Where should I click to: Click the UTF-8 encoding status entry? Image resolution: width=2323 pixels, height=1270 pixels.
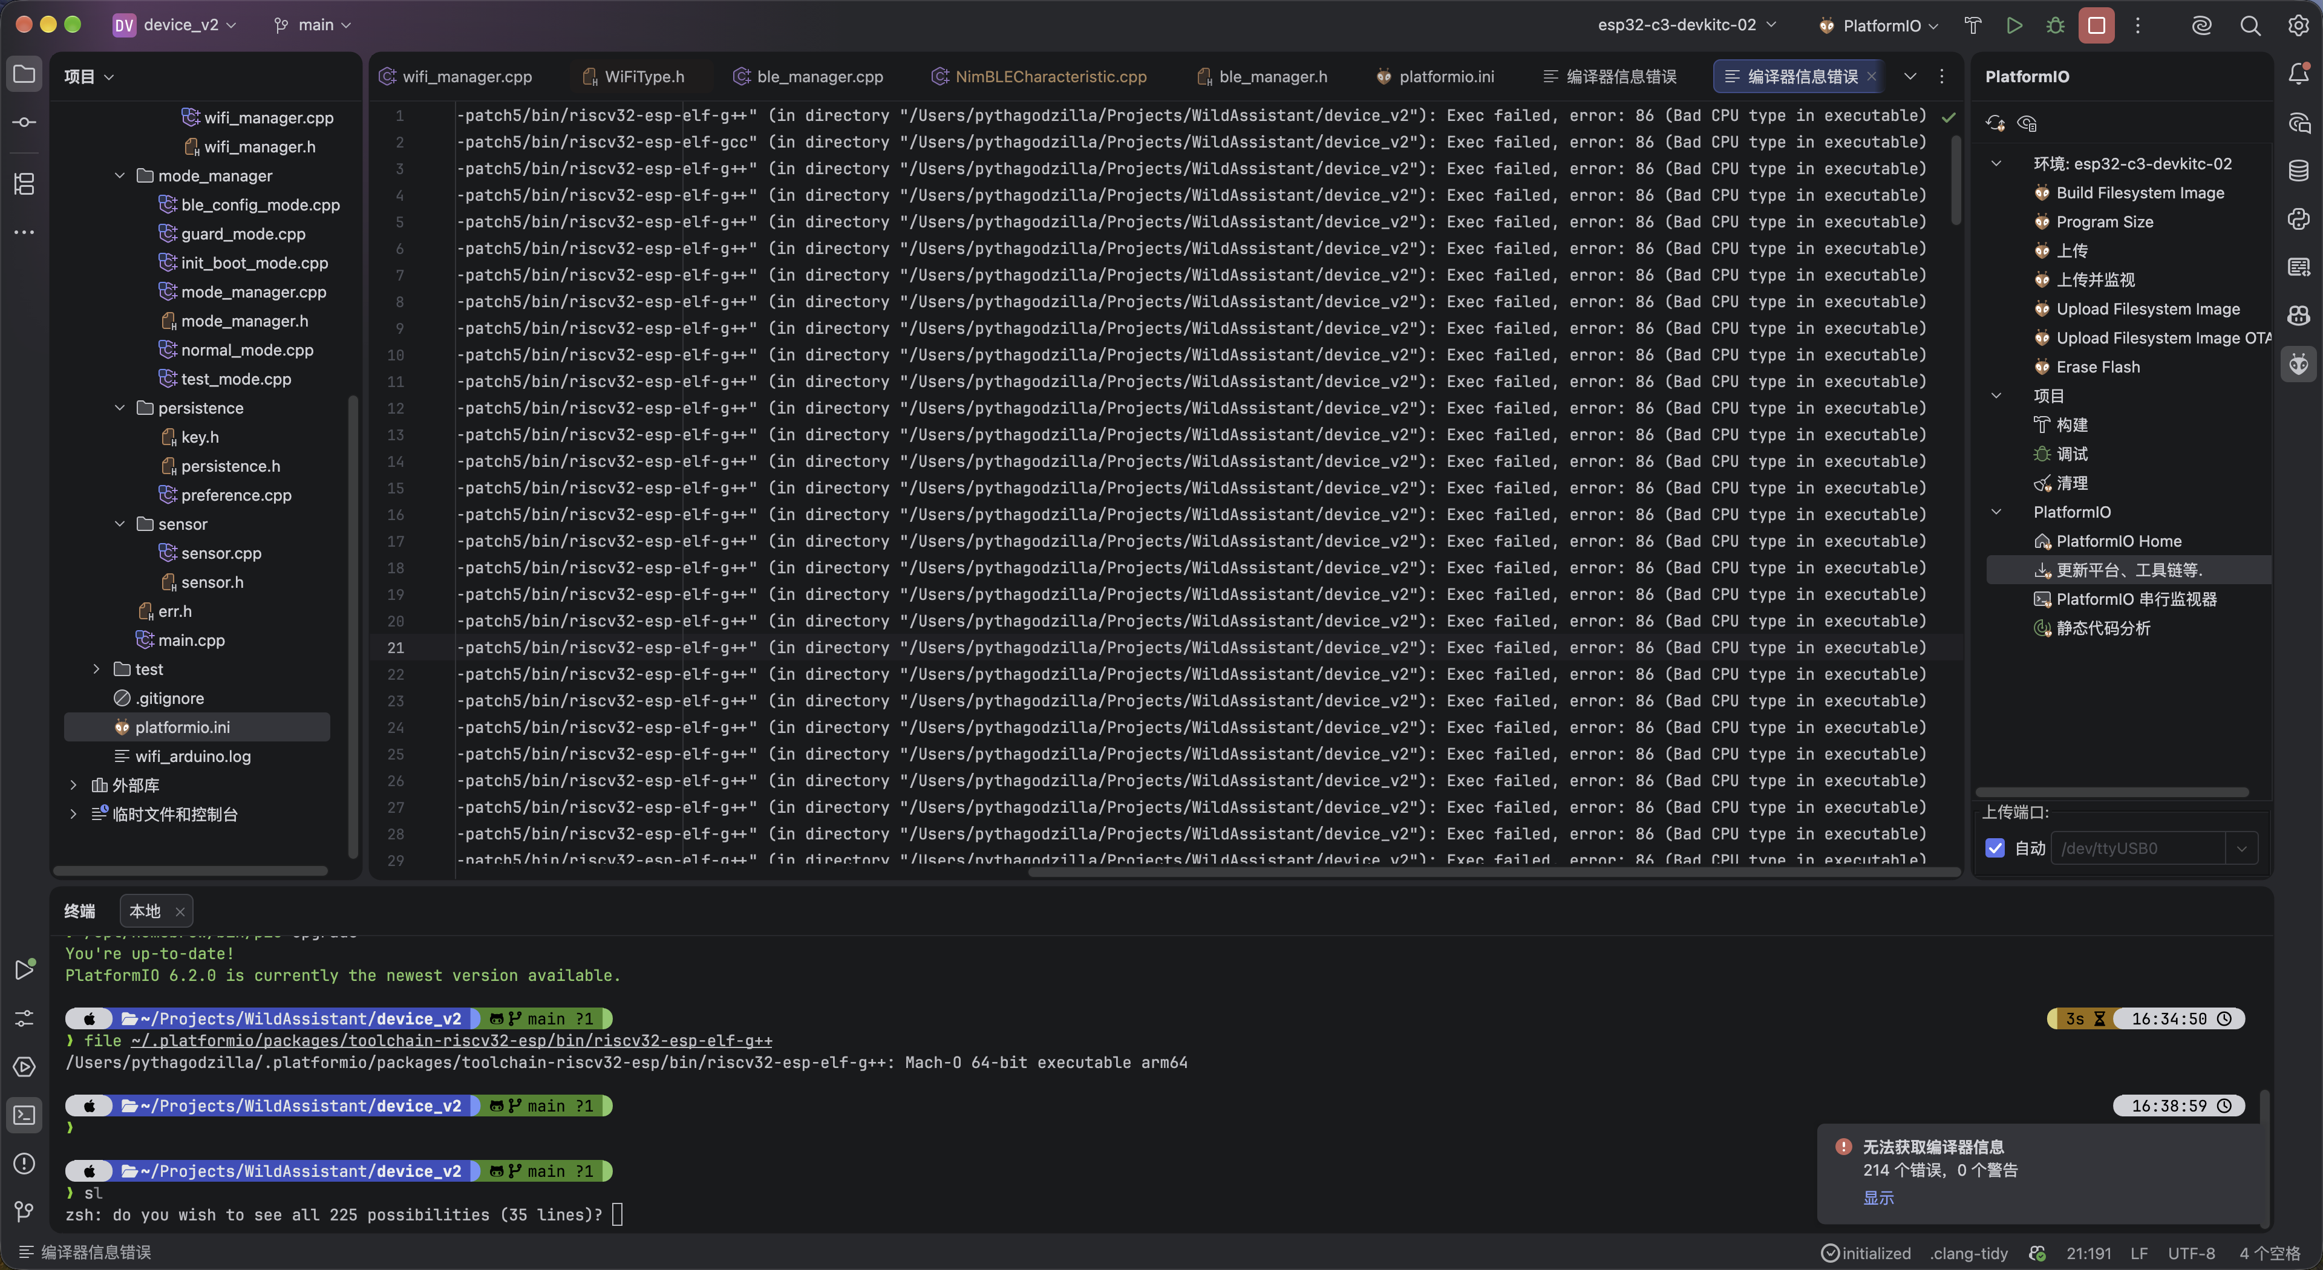pos(2191,1253)
